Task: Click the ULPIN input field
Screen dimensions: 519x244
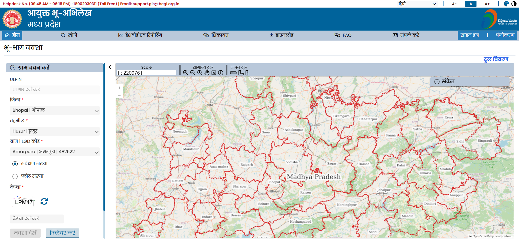Action: 55,90
